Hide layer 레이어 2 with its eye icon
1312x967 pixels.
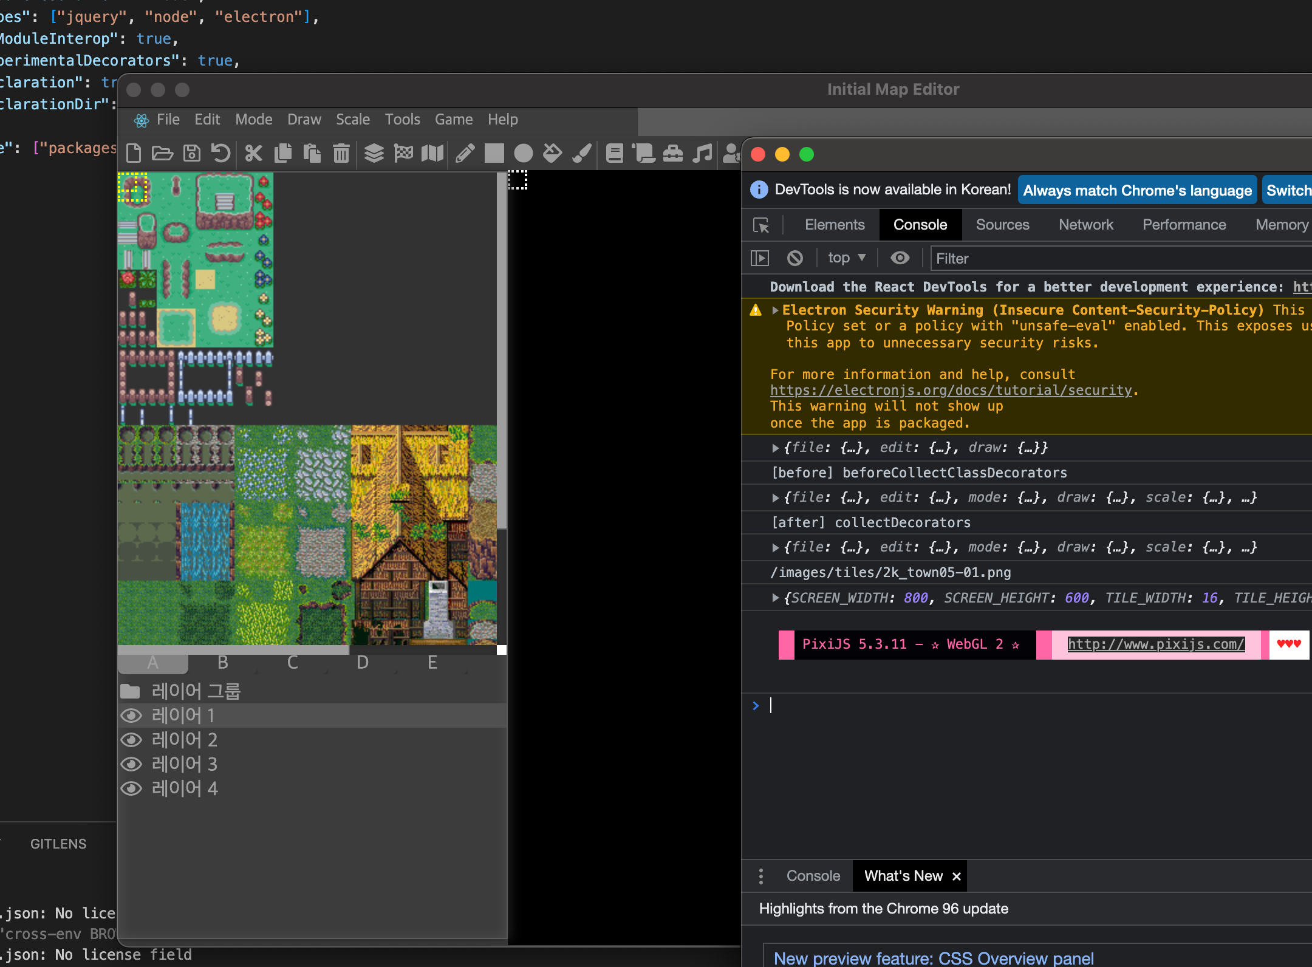(x=131, y=739)
